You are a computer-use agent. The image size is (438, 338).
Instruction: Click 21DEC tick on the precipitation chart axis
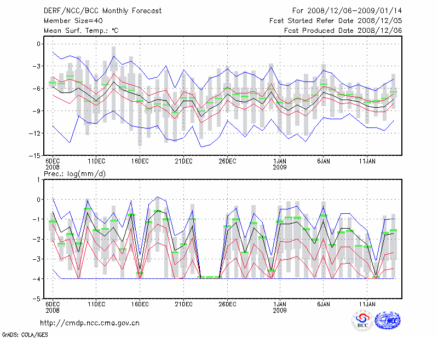(183, 305)
